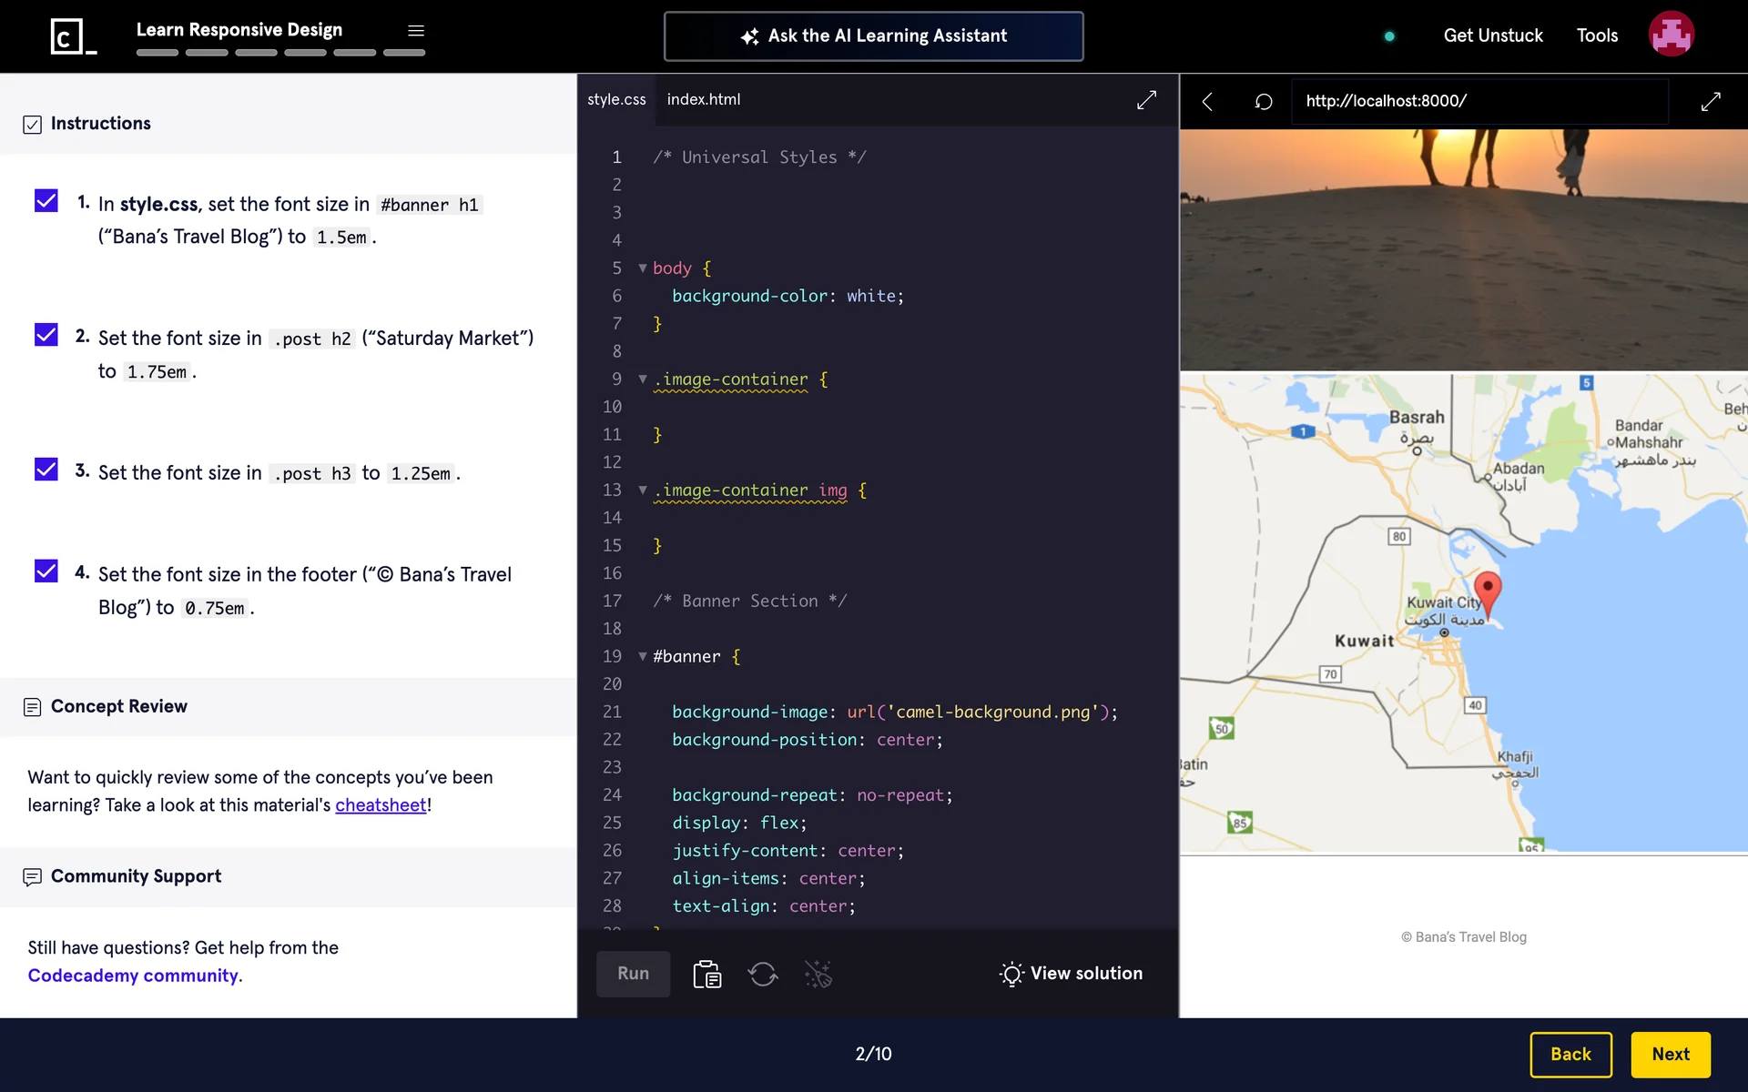Expand the code editor to fullscreen
Image resolution: width=1748 pixels, height=1092 pixels.
point(1146,100)
